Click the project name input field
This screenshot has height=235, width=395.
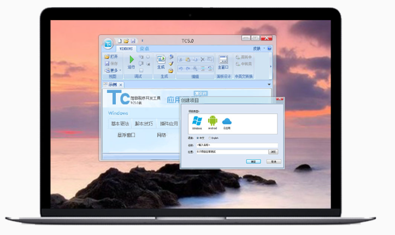pyautogui.click(x=237, y=145)
